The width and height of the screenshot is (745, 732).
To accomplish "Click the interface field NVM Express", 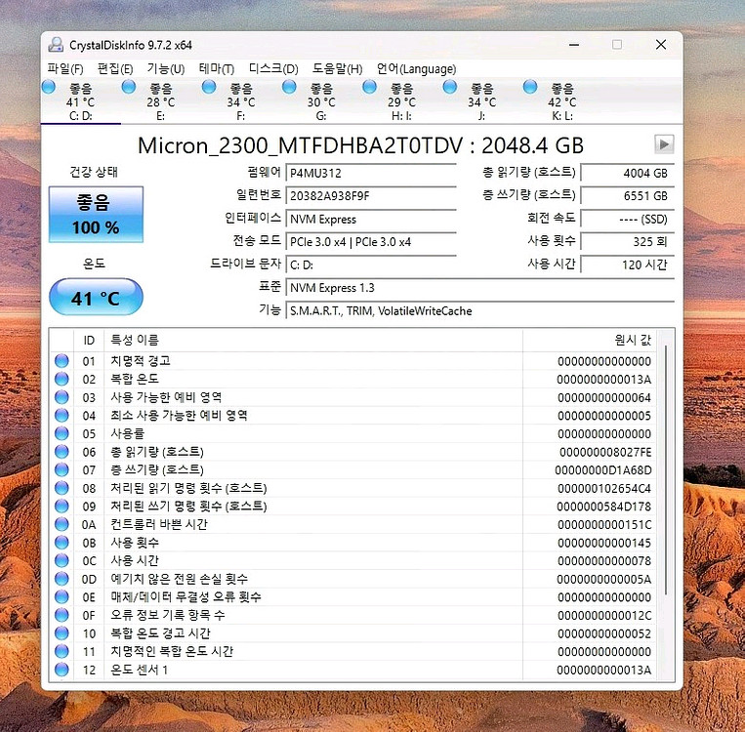I will (x=371, y=219).
